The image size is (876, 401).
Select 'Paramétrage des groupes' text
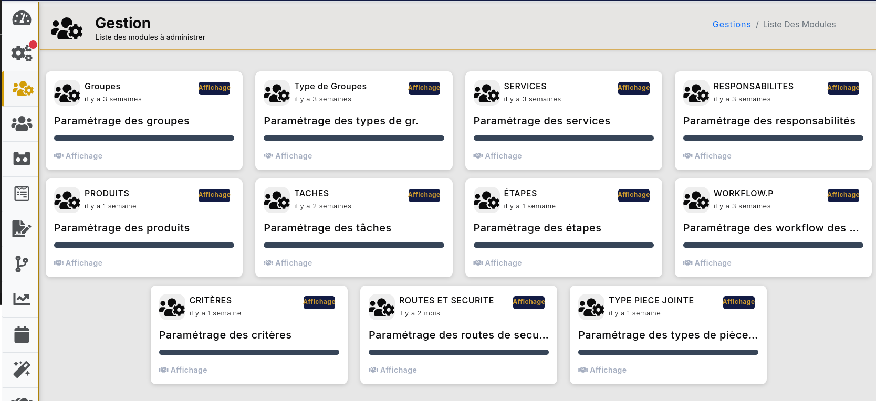pyautogui.click(x=122, y=121)
